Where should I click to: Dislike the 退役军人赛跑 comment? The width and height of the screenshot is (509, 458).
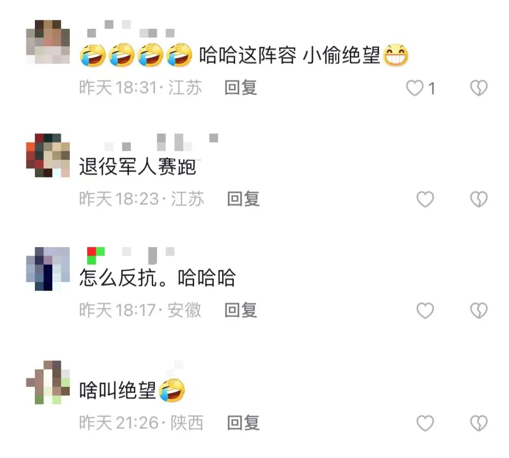pyautogui.click(x=479, y=199)
